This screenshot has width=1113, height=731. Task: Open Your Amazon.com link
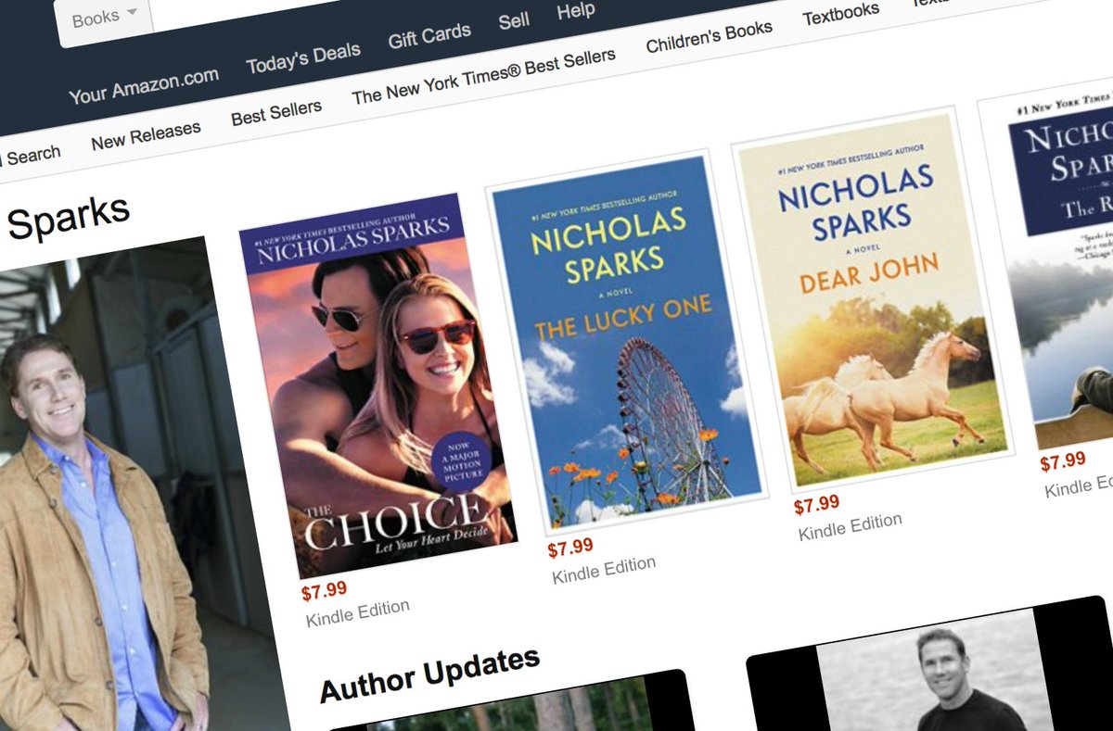[x=144, y=85]
